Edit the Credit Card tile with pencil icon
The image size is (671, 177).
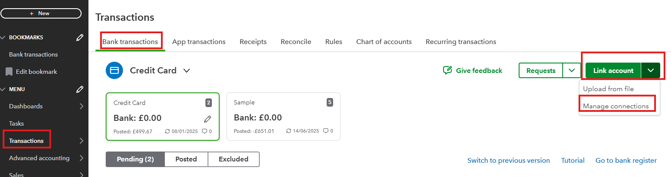coord(208,119)
